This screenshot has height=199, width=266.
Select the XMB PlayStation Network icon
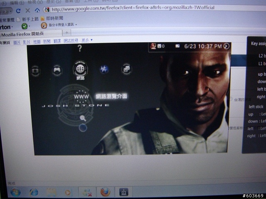pos(104,69)
